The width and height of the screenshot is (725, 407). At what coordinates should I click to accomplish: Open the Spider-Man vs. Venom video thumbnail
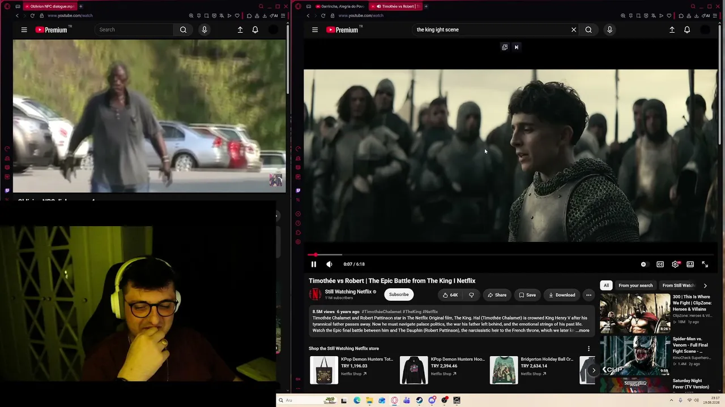coord(635,356)
